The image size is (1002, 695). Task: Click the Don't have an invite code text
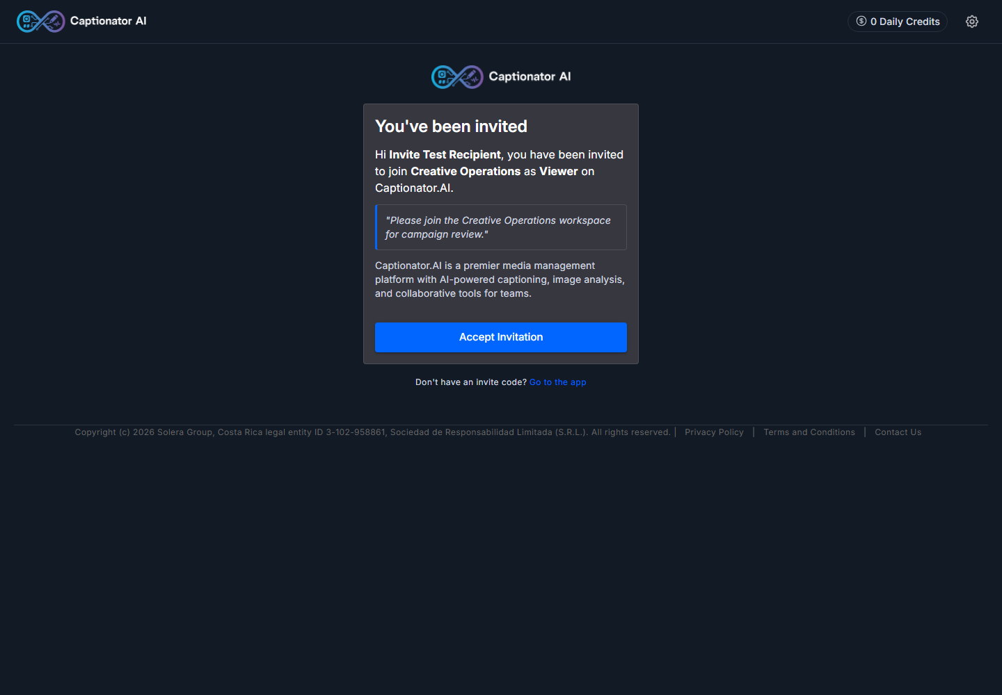click(471, 382)
